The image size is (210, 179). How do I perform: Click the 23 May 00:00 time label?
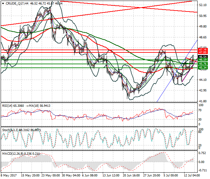tap(51, 175)
